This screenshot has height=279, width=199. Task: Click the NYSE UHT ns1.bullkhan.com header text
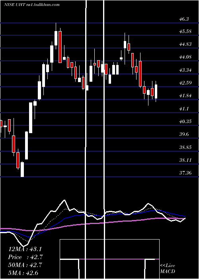click(31, 5)
